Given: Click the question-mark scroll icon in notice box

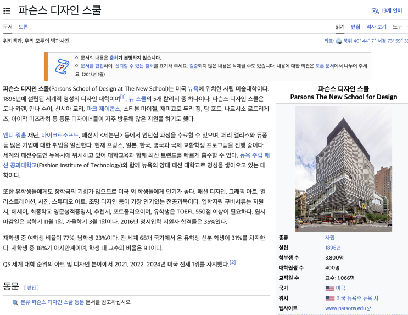Looking at the screenshot, I should (x=62, y=66).
